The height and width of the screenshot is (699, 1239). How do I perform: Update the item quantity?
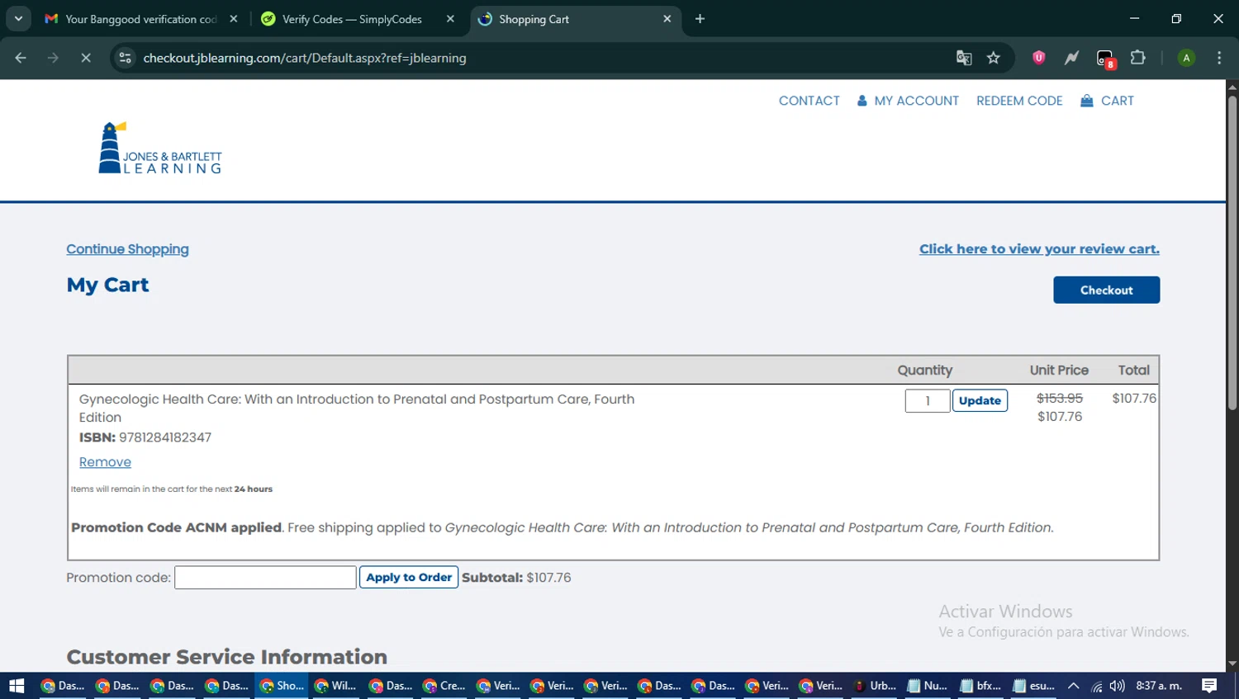[x=980, y=400]
